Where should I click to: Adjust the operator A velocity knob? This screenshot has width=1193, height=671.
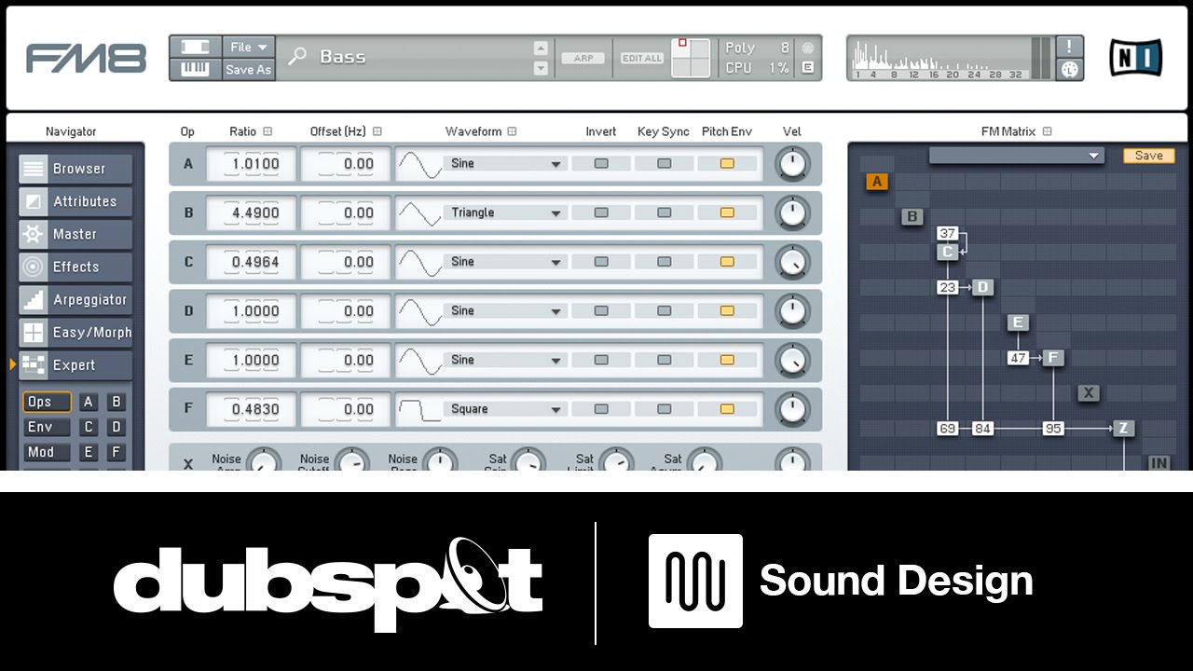coord(792,165)
